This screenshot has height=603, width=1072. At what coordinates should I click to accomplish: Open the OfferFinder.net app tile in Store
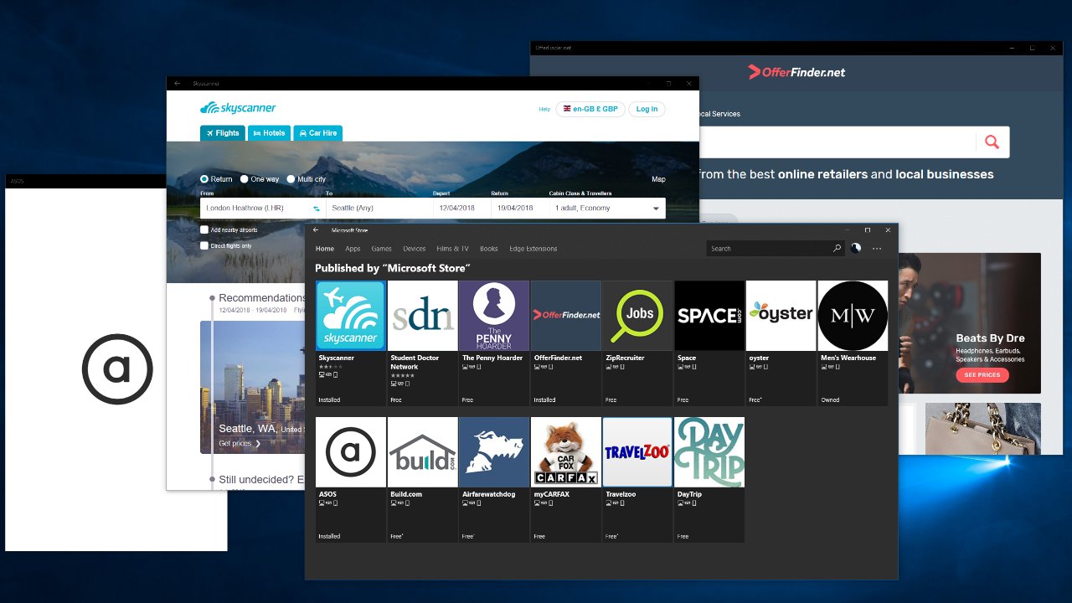(566, 343)
